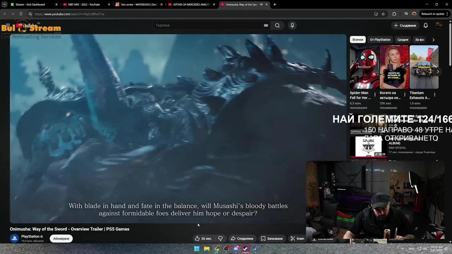
Task: Open OBS Studio from taskbar
Action: pos(226,249)
